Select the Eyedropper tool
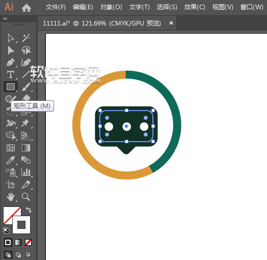Image resolution: width=267 pixels, height=260 pixels. (x=11, y=160)
